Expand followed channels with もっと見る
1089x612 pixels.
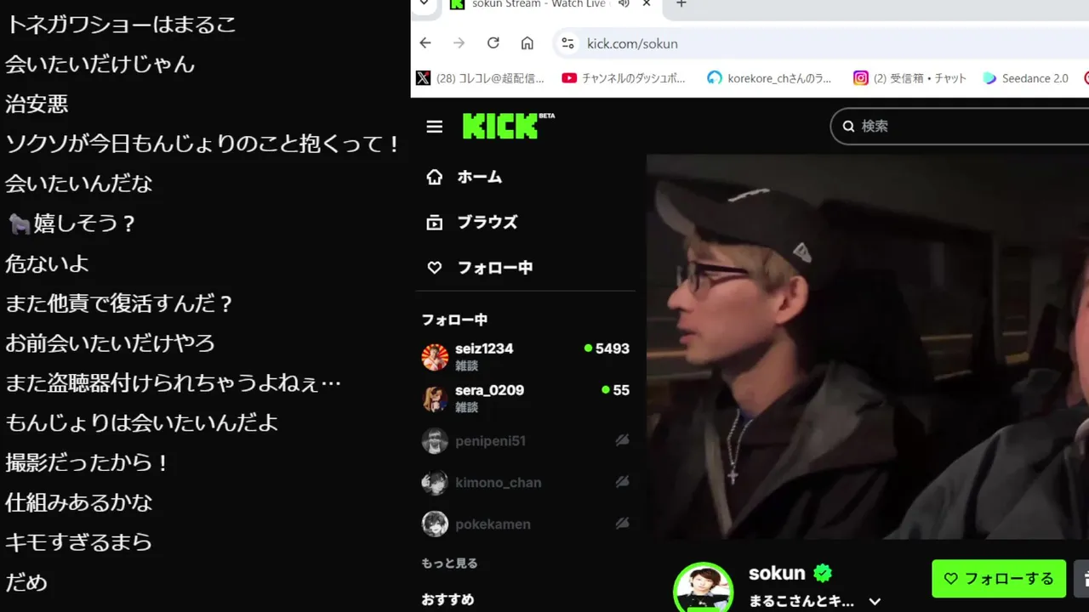pos(449,563)
